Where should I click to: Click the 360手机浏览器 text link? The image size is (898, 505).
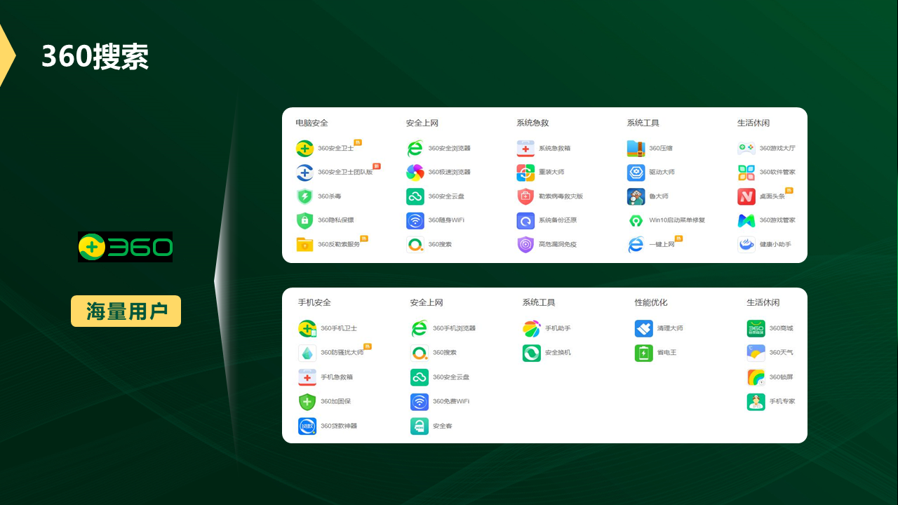(x=454, y=329)
